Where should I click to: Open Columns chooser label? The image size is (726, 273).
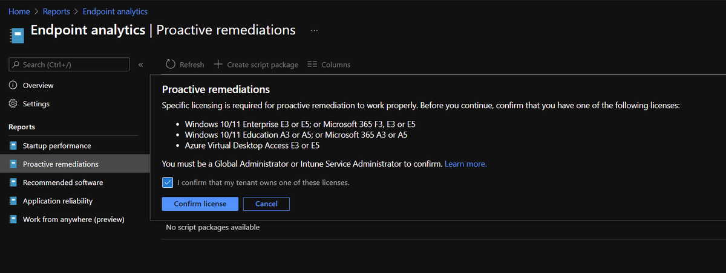(x=336, y=65)
